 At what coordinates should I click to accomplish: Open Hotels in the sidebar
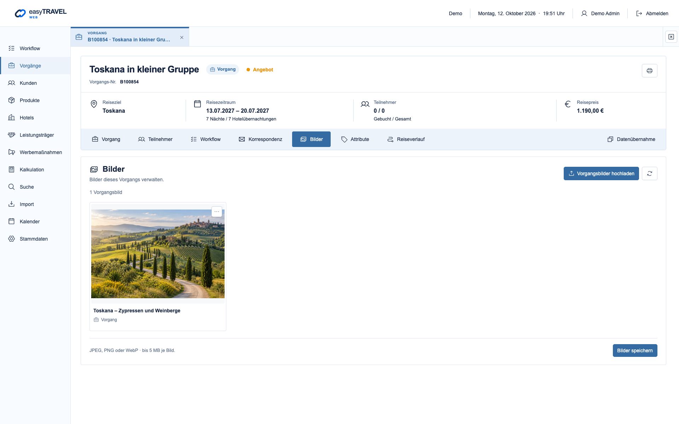click(x=35, y=118)
